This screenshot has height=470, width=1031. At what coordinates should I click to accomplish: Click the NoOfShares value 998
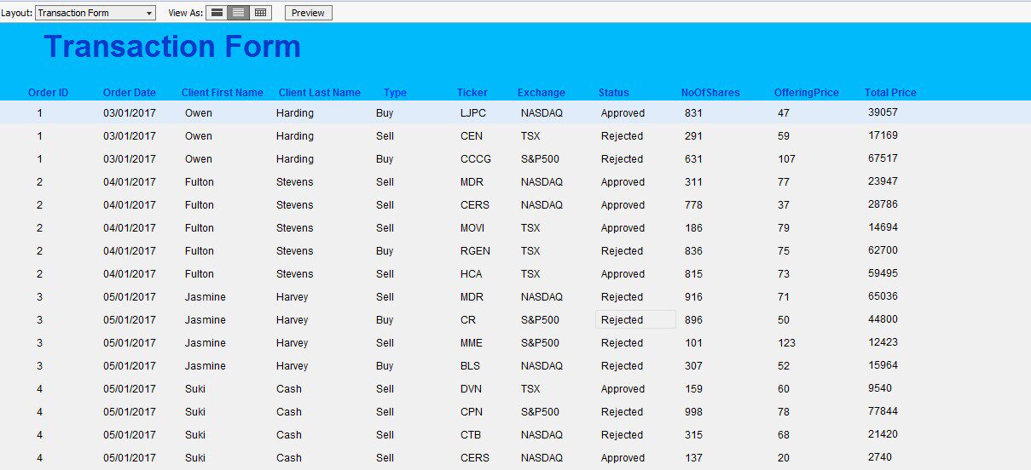[694, 412]
